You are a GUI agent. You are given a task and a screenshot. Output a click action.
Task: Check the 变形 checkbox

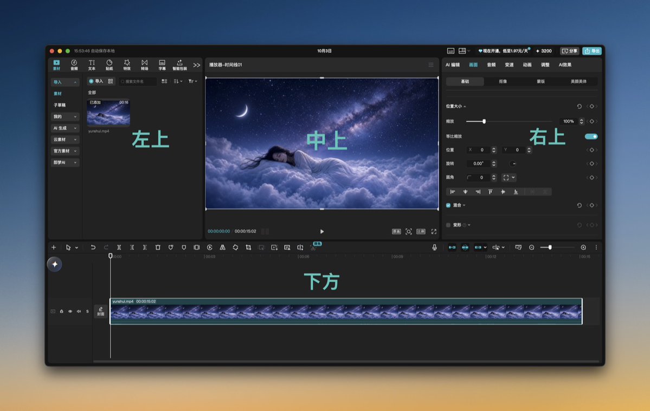(x=448, y=225)
